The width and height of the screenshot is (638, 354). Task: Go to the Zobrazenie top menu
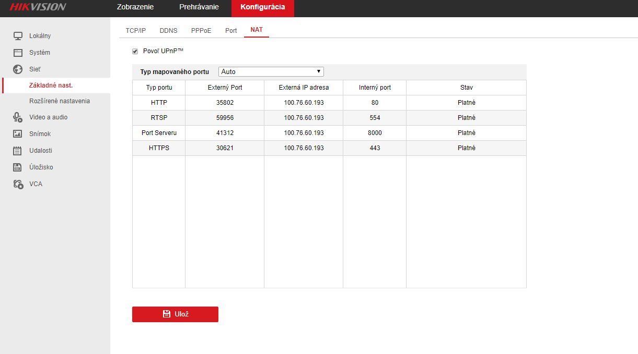click(x=135, y=7)
